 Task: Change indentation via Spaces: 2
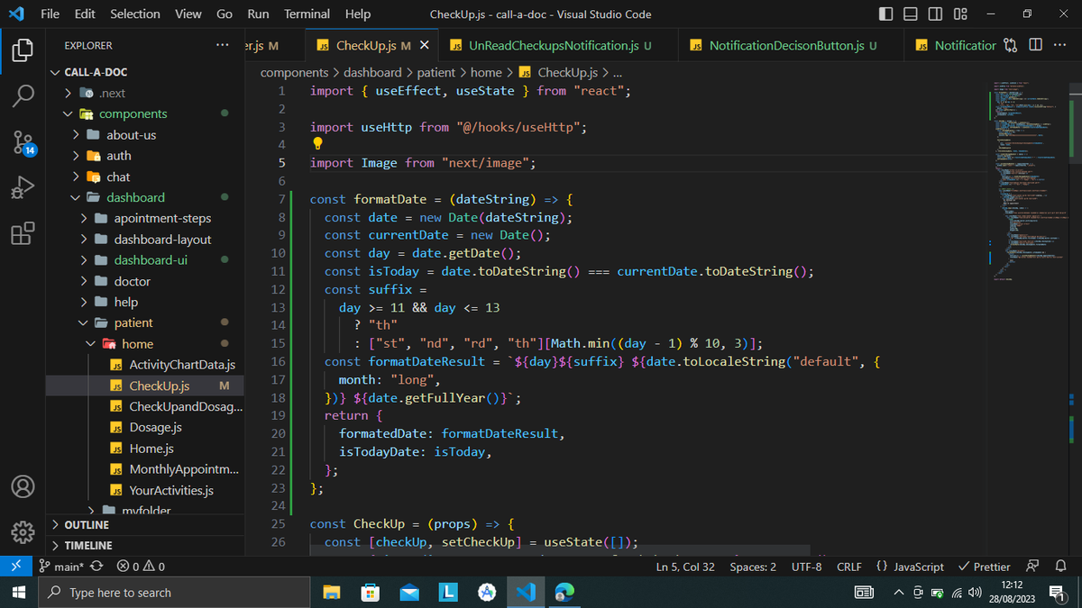click(753, 567)
